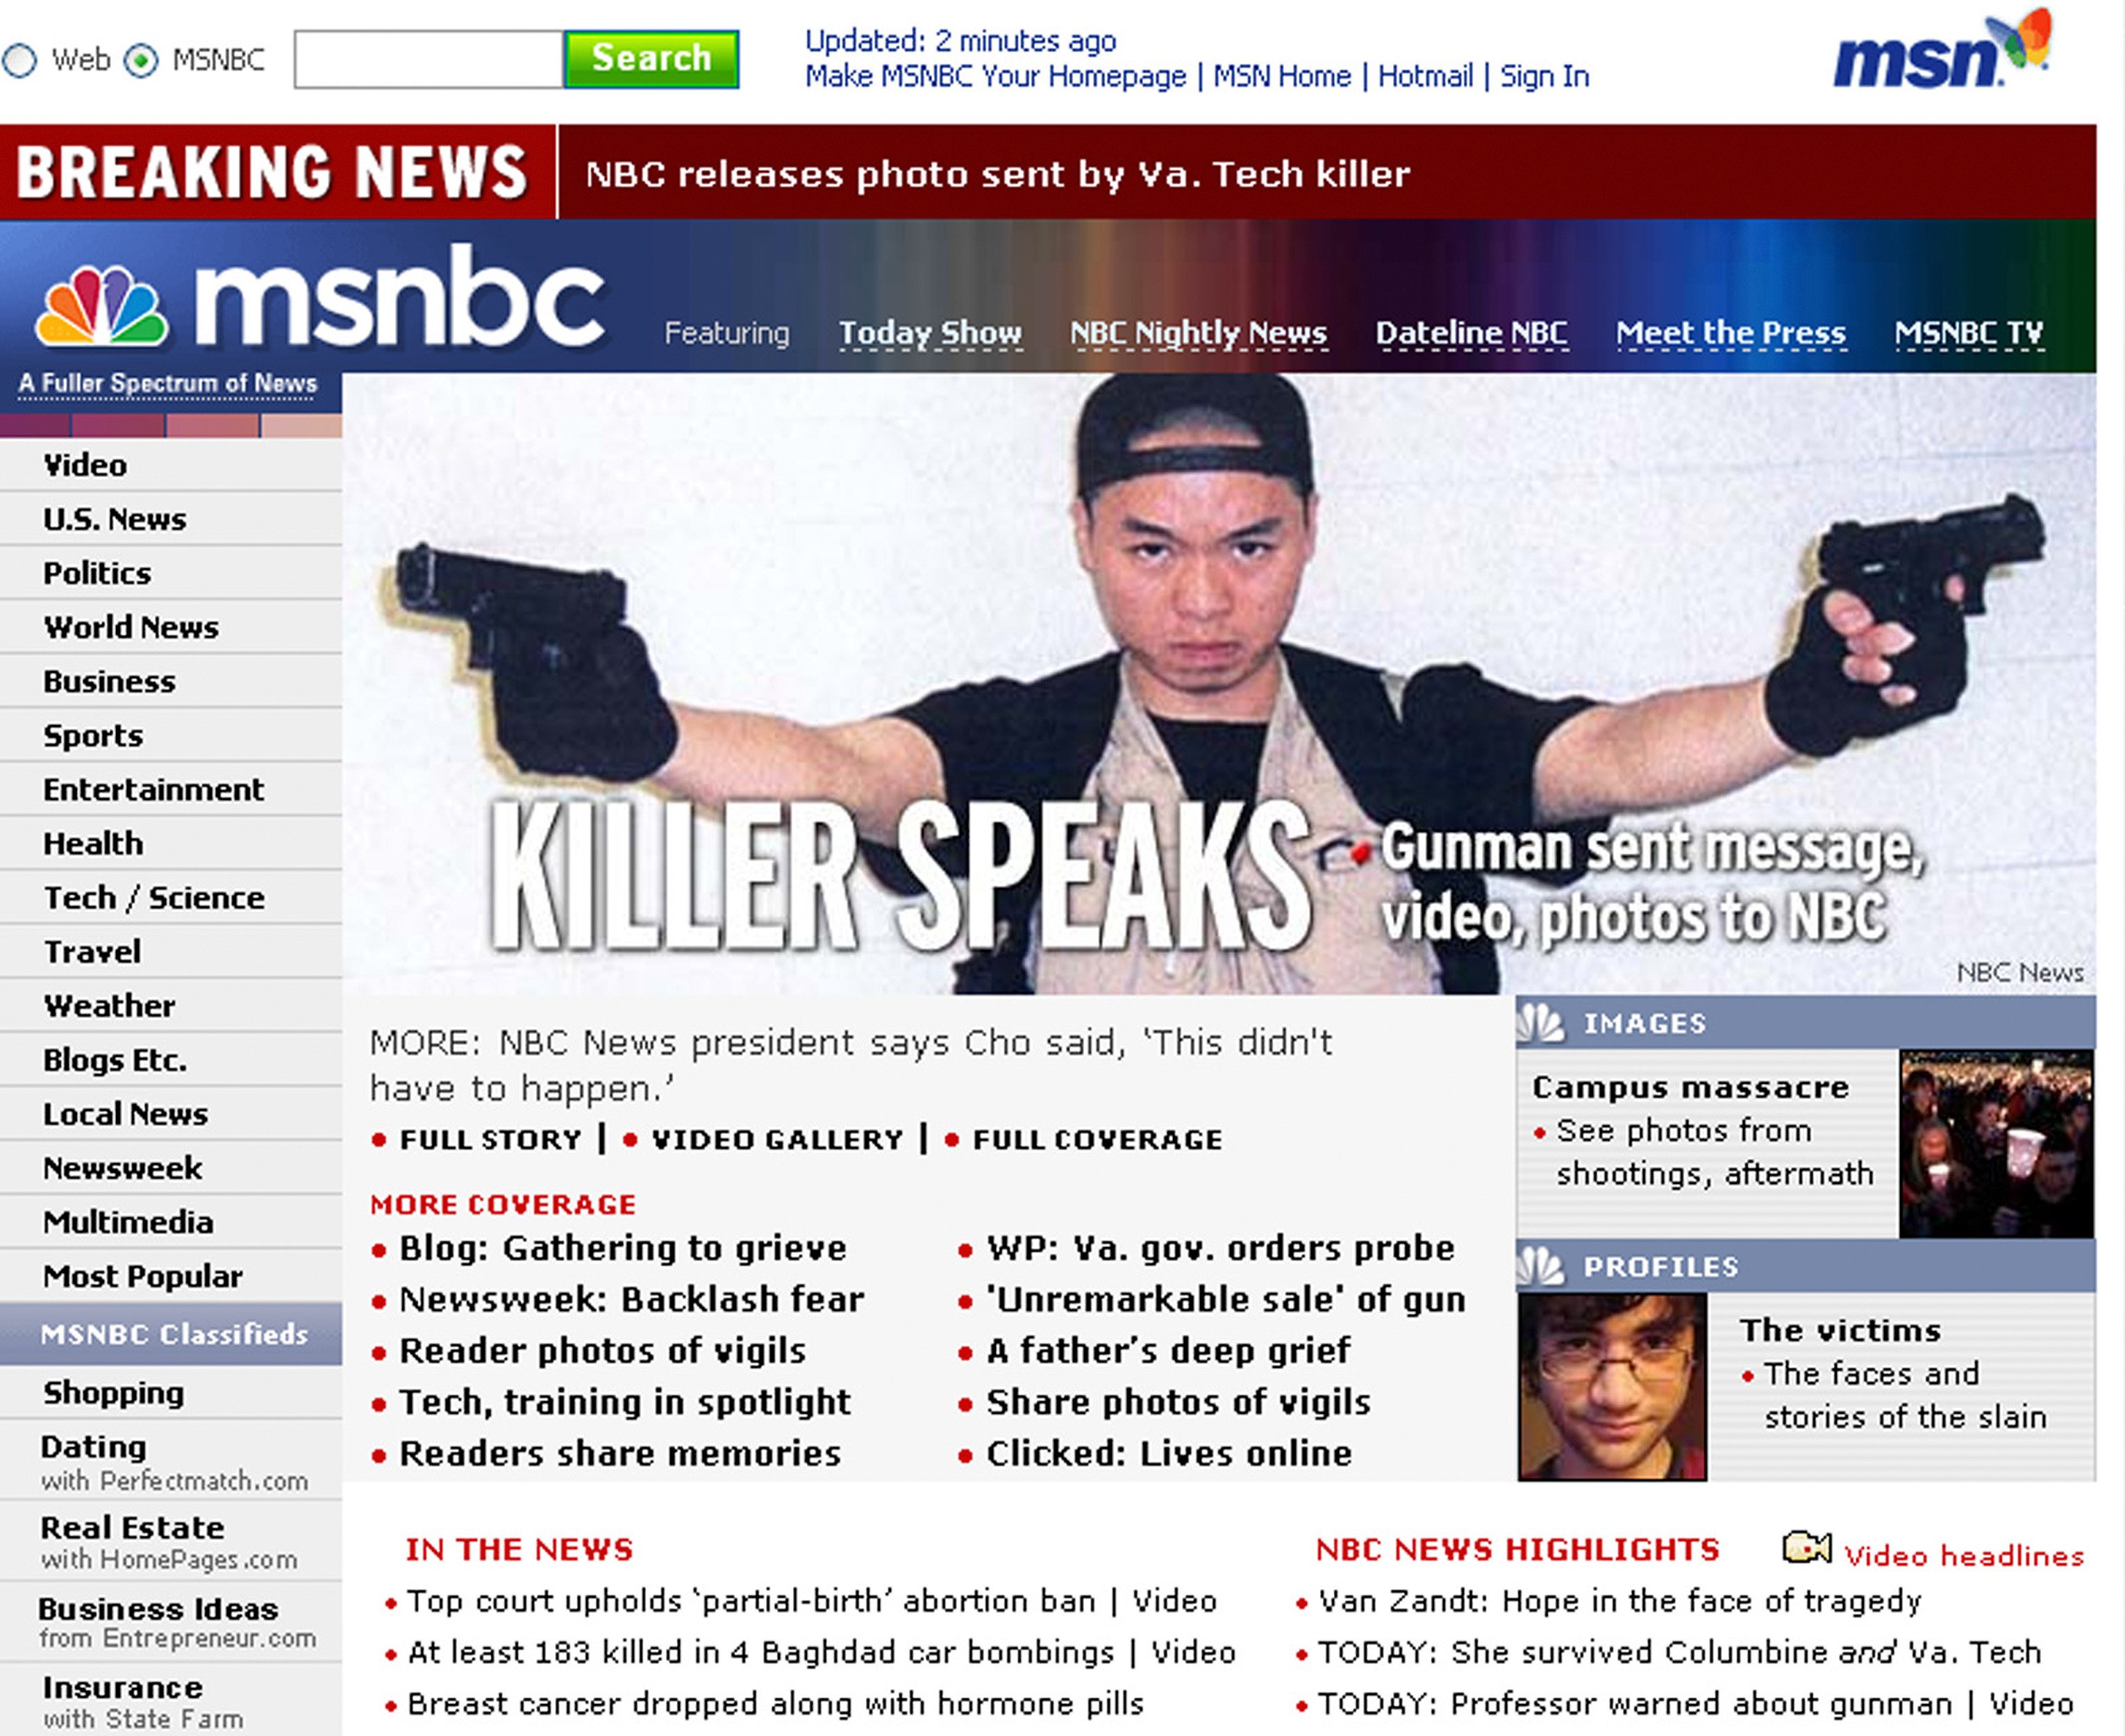Viewport: 2125px width, 1736px height.
Task: Click the FULL STORY link
Action: click(490, 1139)
